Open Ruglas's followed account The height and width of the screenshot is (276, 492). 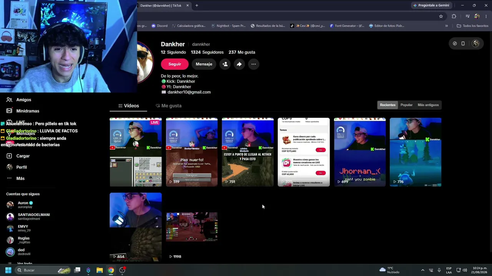(x=18, y=240)
